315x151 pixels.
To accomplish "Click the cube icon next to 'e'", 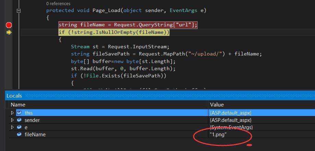I will [x=19, y=127].
